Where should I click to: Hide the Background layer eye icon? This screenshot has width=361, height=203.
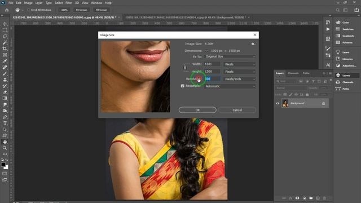click(278, 103)
